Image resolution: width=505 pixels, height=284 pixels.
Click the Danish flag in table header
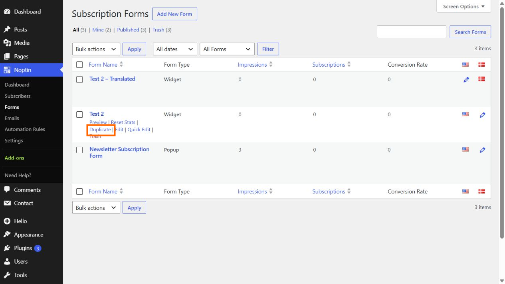click(x=481, y=65)
